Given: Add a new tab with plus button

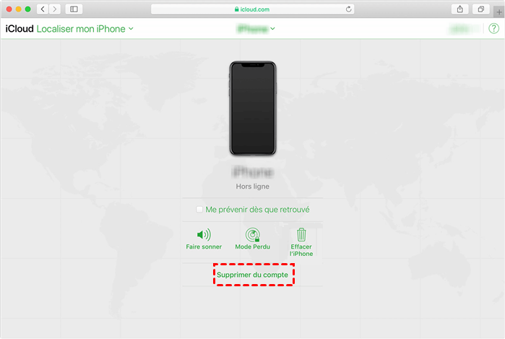Looking at the screenshot, I should [x=499, y=12].
